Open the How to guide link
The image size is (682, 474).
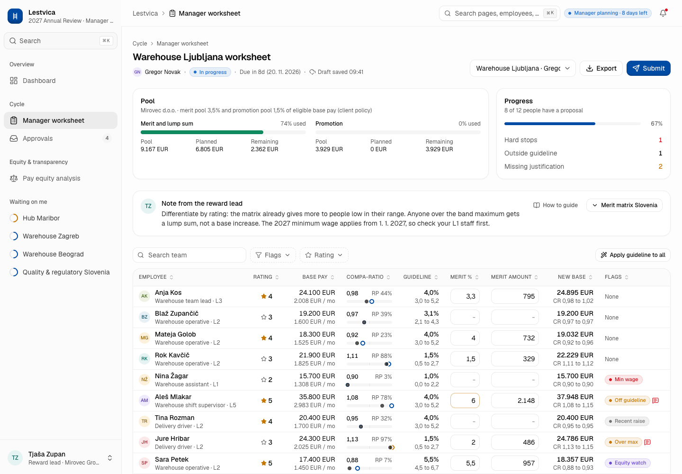[556, 205]
